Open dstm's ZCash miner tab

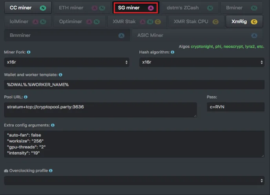[x=190, y=8]
